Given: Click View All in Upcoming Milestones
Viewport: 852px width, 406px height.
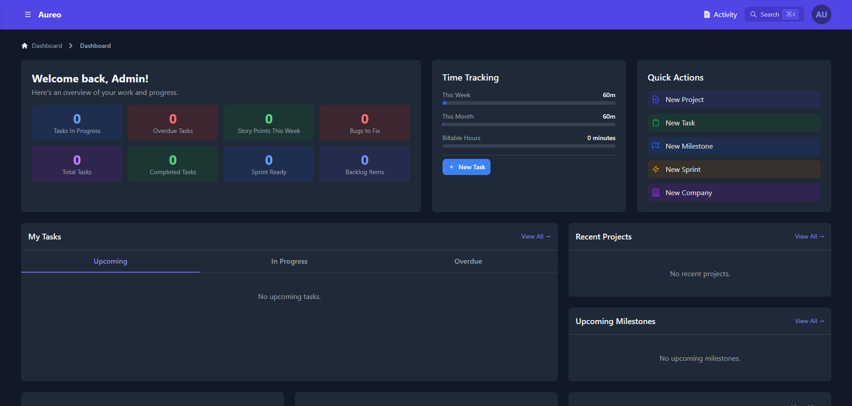Looking at the screenshot, I should [x=809, y=321].
